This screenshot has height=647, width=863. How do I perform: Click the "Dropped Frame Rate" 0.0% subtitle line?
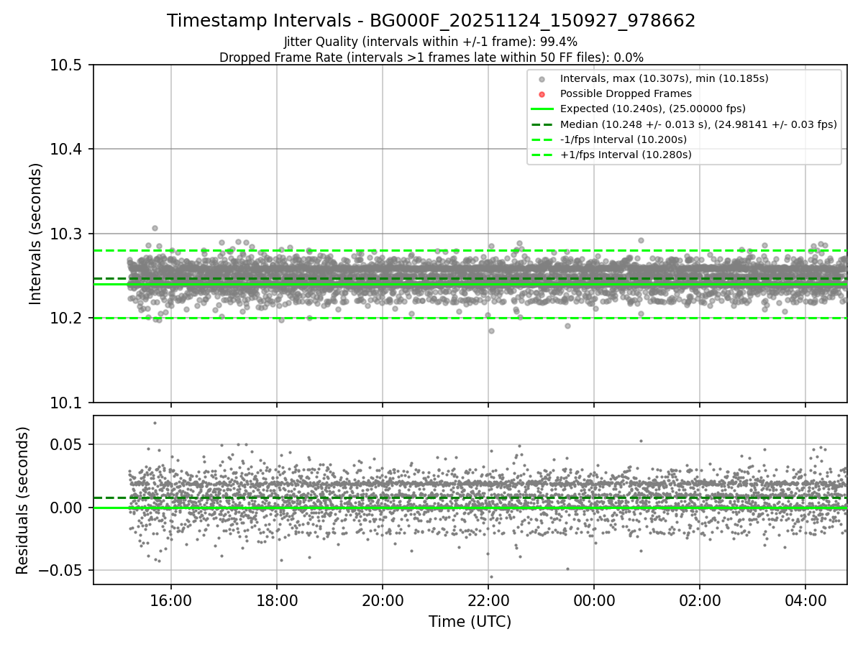point(431,57)
